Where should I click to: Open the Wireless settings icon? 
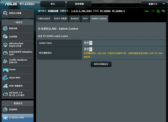(5, 109)
